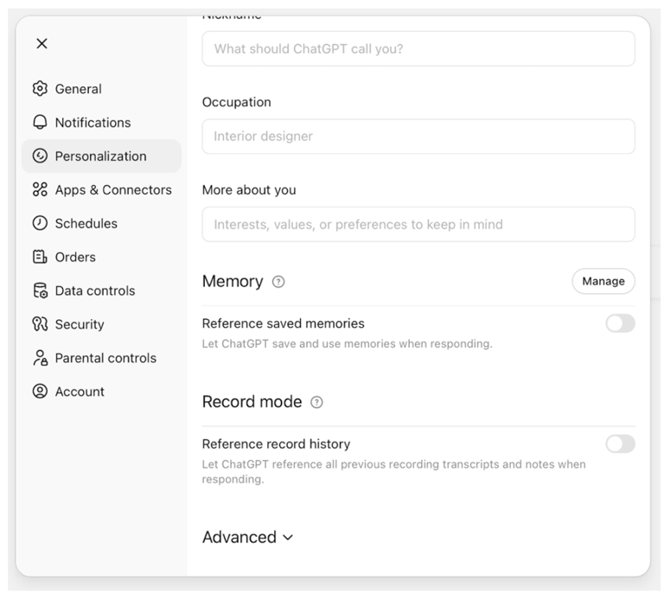Click the Orders icon
664x600 pixels.
[x=40, y=257]
